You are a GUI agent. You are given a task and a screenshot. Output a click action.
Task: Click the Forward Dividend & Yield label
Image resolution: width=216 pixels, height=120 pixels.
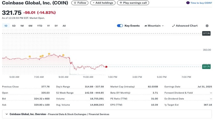pos(179,93)
